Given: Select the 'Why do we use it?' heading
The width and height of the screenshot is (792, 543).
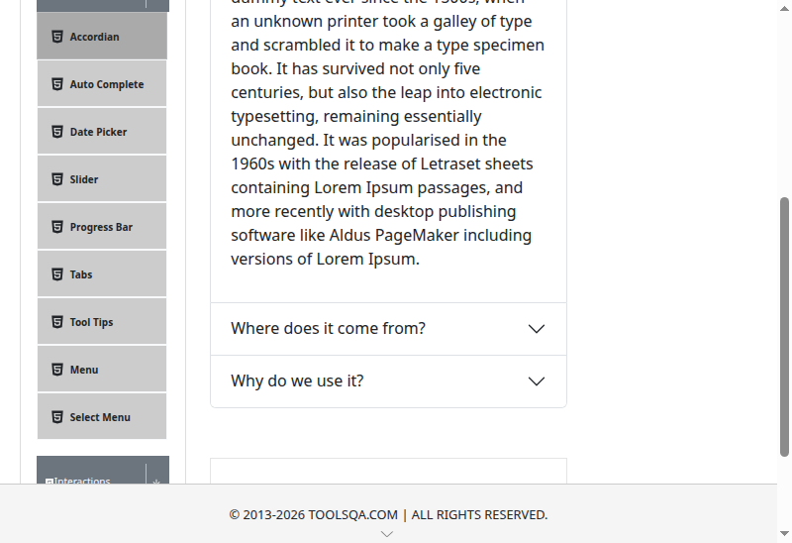Looking at the screenshot, I should pos(297,381).
